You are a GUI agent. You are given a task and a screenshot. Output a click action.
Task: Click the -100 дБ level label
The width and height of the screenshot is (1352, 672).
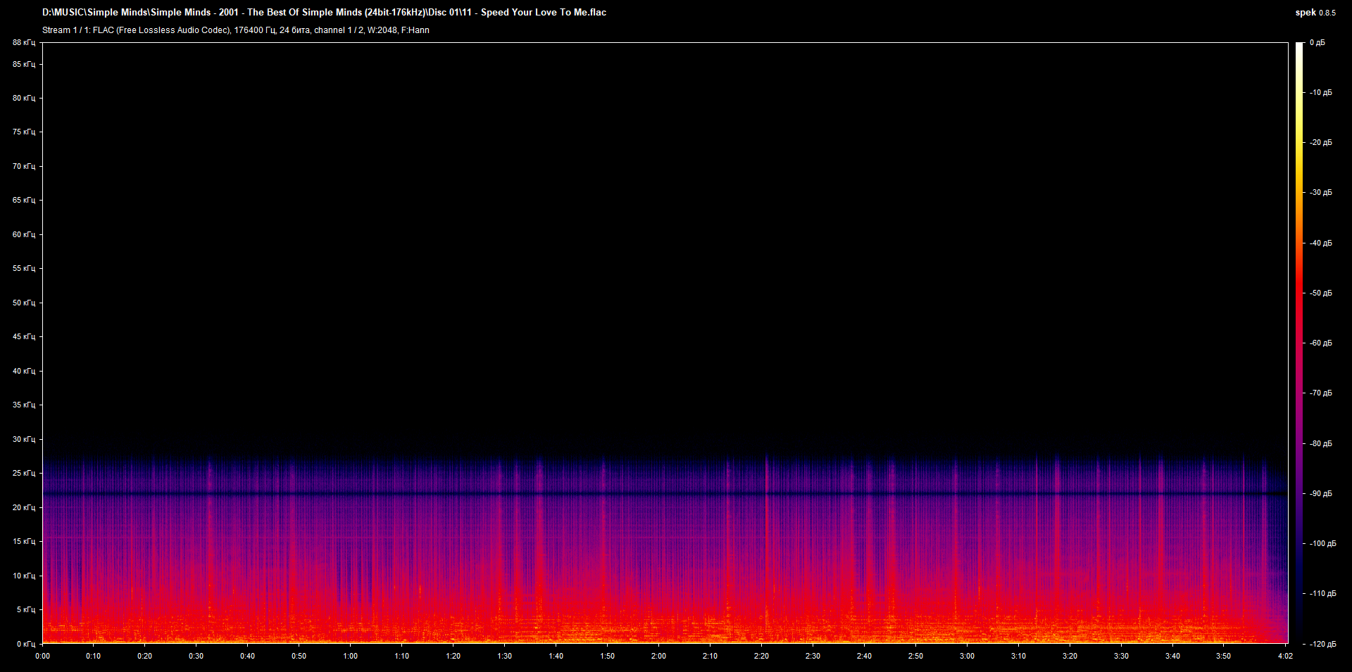pyautogui.click(x=1322, y=543)
